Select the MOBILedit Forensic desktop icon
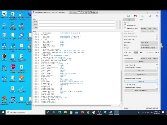 coord(13,68)
